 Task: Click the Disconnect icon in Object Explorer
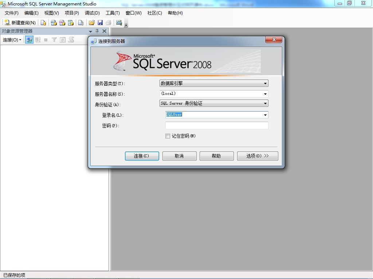click(x=38, y=40)
